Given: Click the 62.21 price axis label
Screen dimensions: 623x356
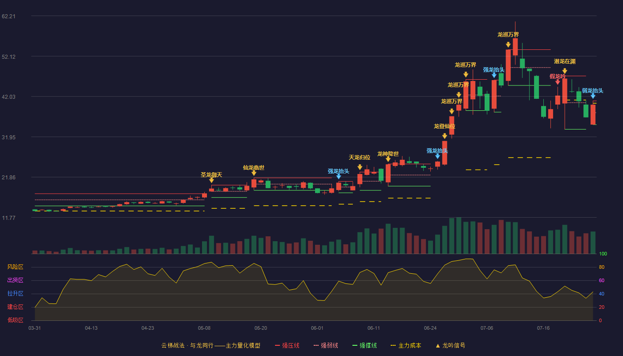Looking at the screenshot, I should tap(8, 16).
